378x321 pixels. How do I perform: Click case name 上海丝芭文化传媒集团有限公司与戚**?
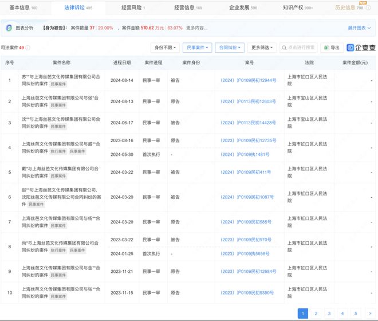(x=61, y=147)
